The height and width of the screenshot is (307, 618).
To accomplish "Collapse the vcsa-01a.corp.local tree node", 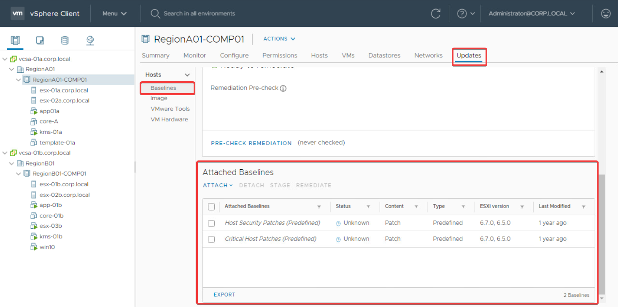I will [5, 59].
